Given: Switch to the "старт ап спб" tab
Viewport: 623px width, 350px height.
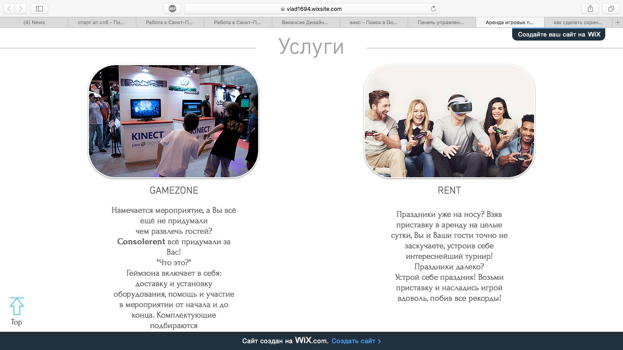Looking at the screenshot, I should pyautogui.click(x=102, y=22).
